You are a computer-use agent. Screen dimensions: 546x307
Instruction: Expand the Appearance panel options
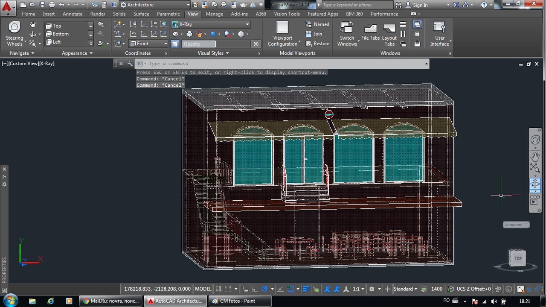(x=76, y=53)
